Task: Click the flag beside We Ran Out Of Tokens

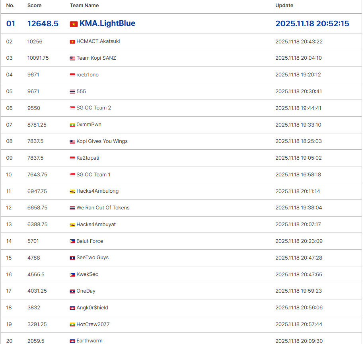Action: click(72, 208)
